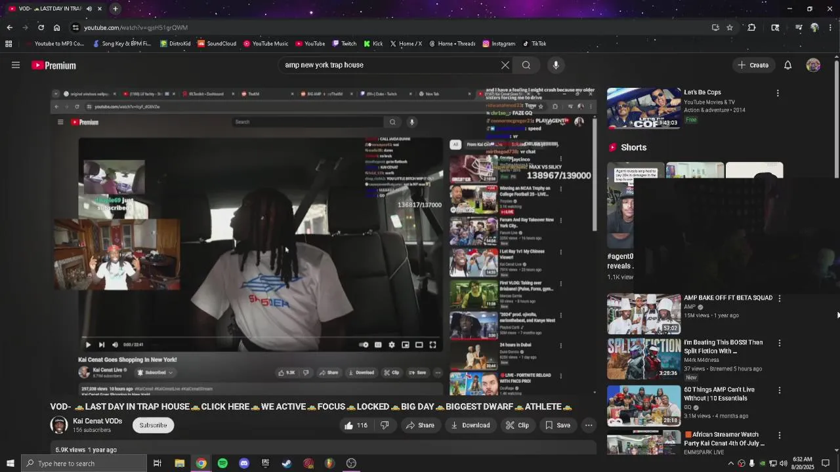Image resolution: width=840 pixels, height=472 pixels.
Task: Like the video with 116 likes
Action: pos(356,425)
